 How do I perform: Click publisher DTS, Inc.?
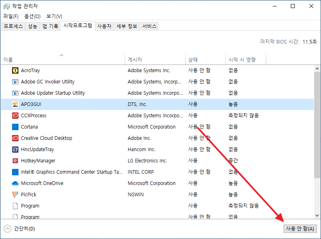coord(137,104)
